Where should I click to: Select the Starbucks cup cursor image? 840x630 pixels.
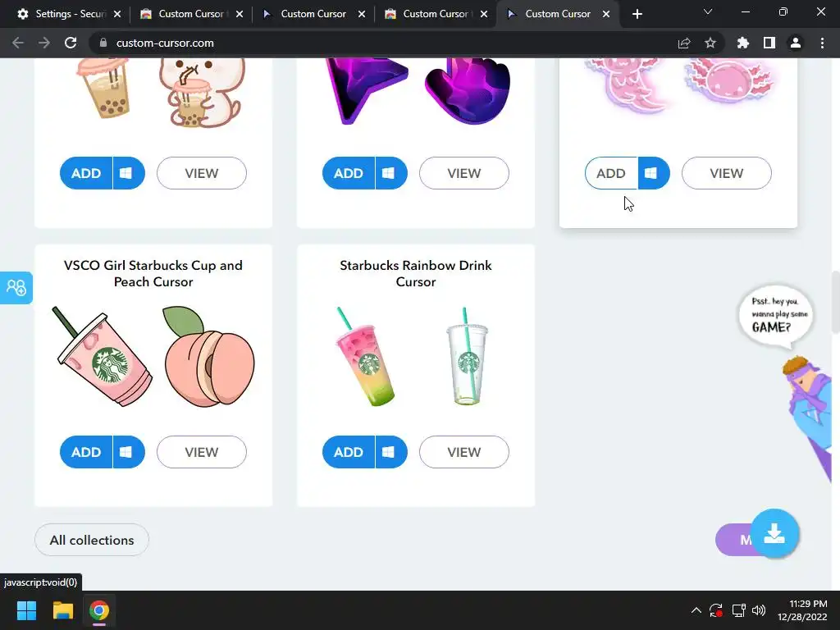(x=102, y=357)
